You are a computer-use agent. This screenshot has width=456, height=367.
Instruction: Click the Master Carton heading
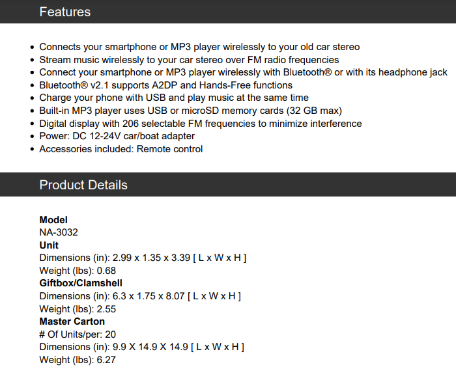point(72,321)
